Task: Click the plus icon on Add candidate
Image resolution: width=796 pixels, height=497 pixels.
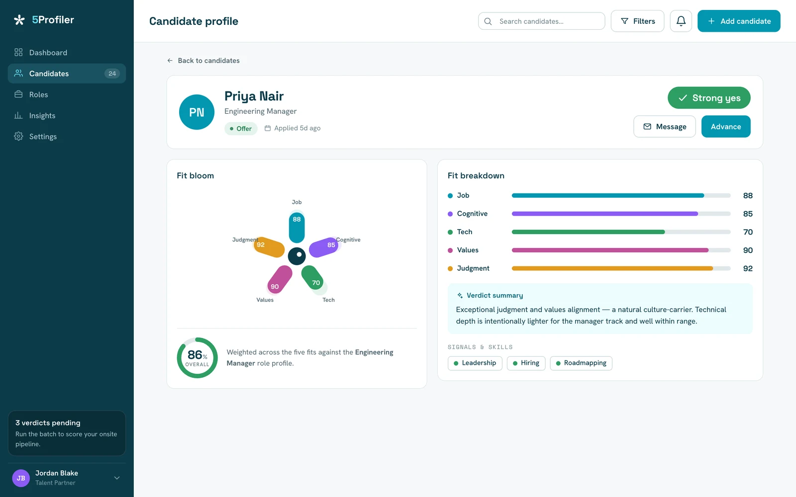Action: [x=711, y=21]
